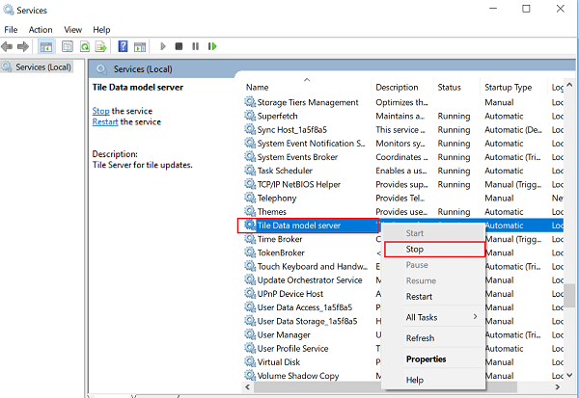
Task: Open Properties from the context menu
Action: coord(434,358)
